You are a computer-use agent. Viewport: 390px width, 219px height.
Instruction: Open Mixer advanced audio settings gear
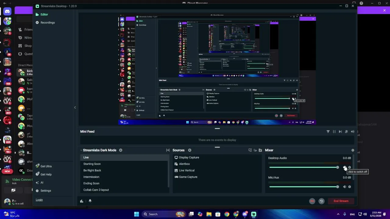point(353,150)
